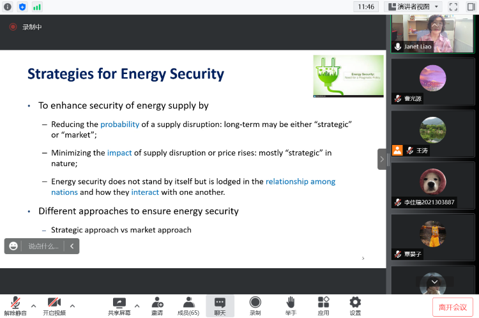This screenshot has height=318, width=479.
Task: Expand the arrow next to 开启视频
Action: (72, 305)
